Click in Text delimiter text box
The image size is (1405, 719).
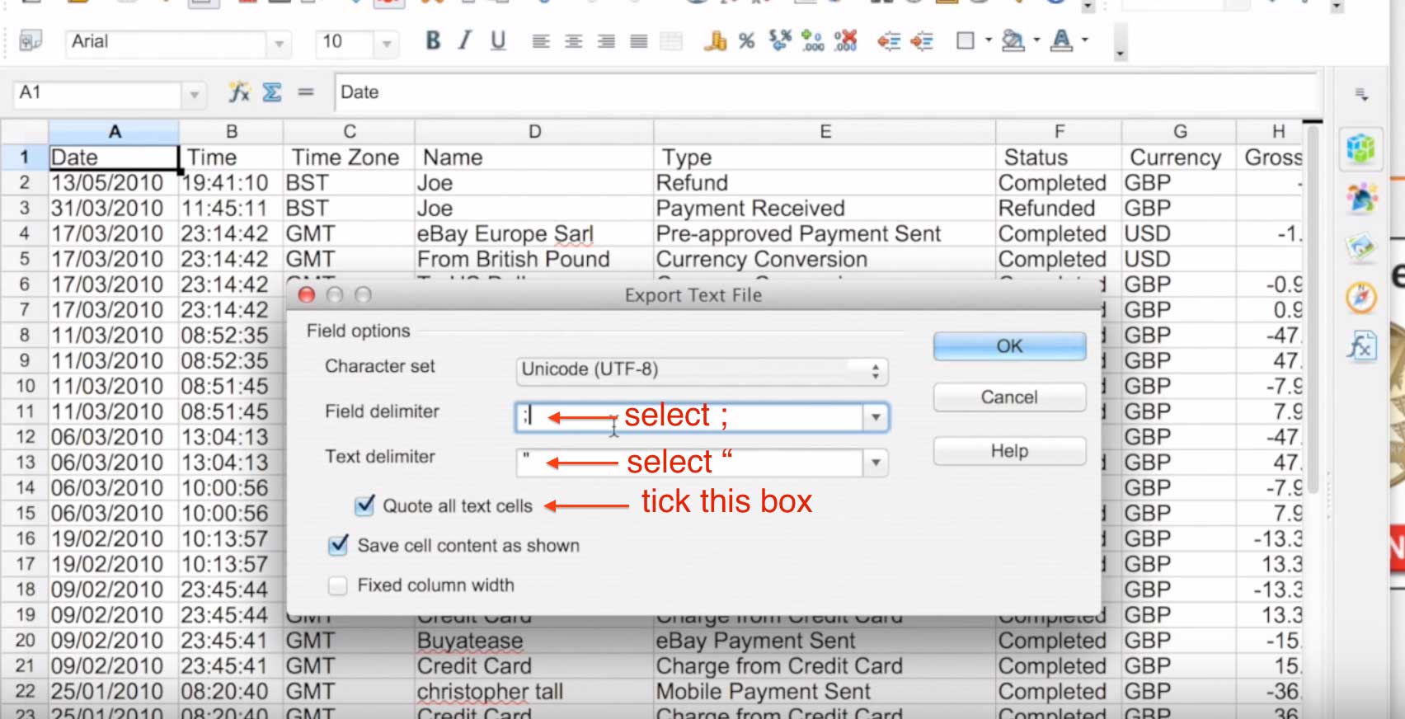[x=689, y=463]
